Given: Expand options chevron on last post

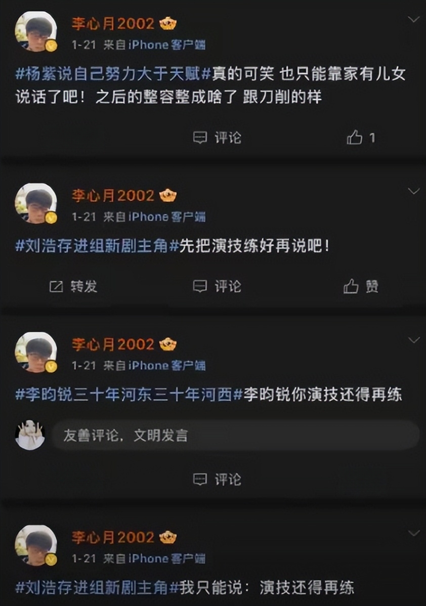Looking at the screenshot, I should point(414,533).
